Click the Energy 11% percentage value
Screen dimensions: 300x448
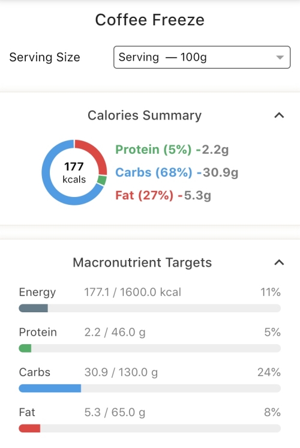click(271, 292)
